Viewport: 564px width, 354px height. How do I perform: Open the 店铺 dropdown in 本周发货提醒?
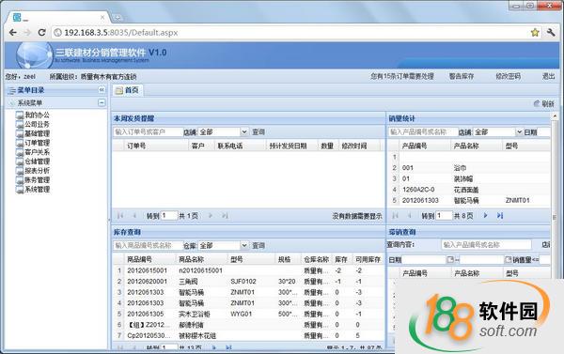(244, 132)
